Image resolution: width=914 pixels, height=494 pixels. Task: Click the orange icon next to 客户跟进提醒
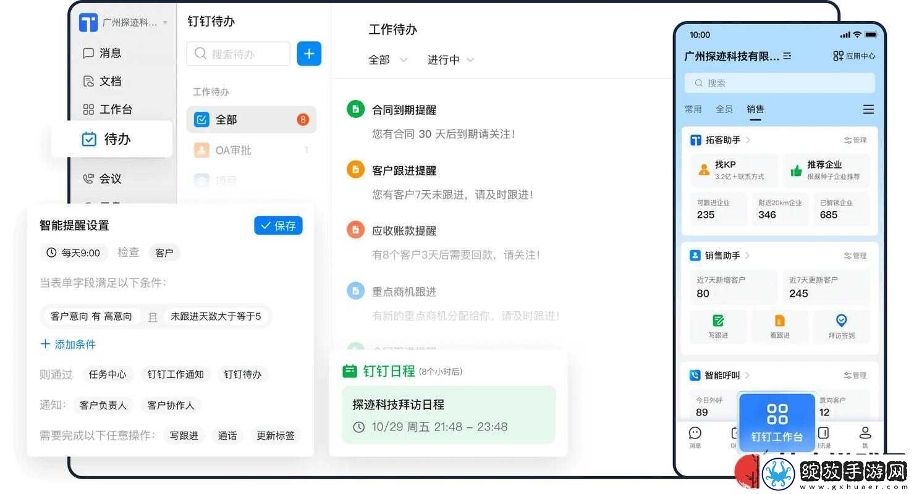pos(355,170)
